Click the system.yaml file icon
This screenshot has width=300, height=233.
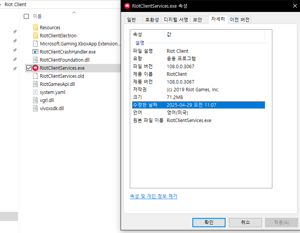(x=35, y=92)
